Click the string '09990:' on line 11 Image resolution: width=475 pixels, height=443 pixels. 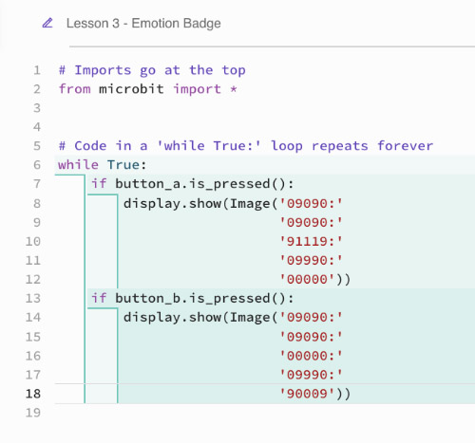(x=311, y=261)
